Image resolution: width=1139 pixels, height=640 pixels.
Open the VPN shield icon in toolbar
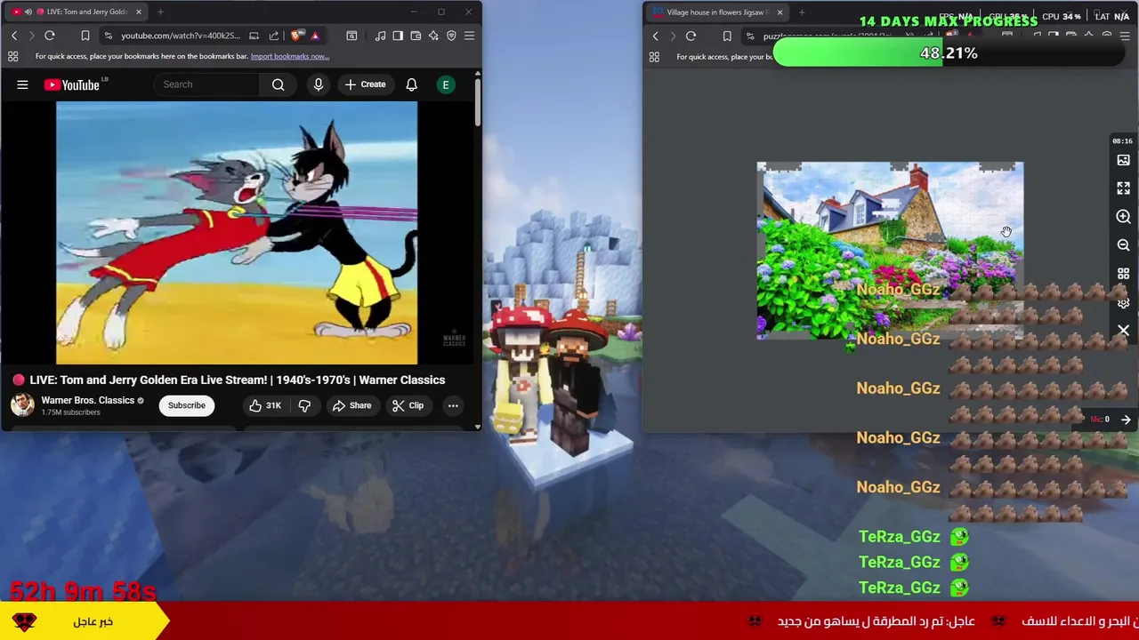coord(451,36)
